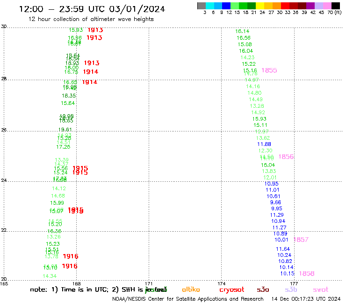
Task: Click the blue value '10.82'
Action: (285, 261)
